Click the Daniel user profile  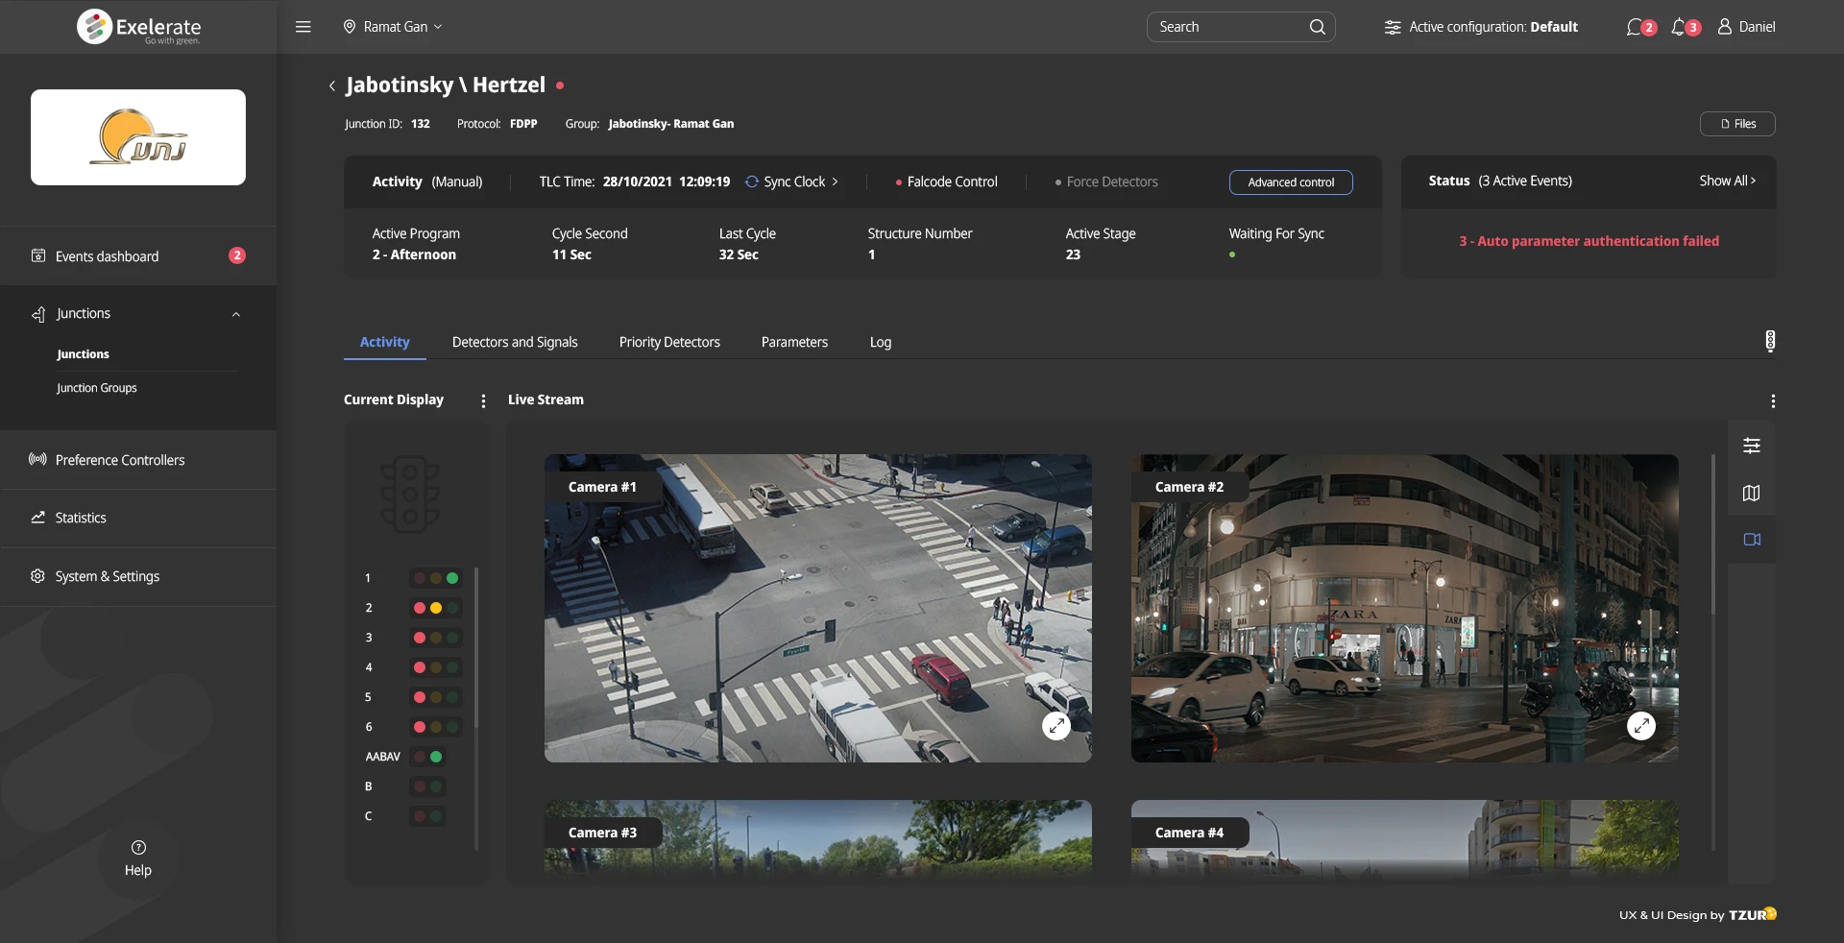coord(1746,27)
